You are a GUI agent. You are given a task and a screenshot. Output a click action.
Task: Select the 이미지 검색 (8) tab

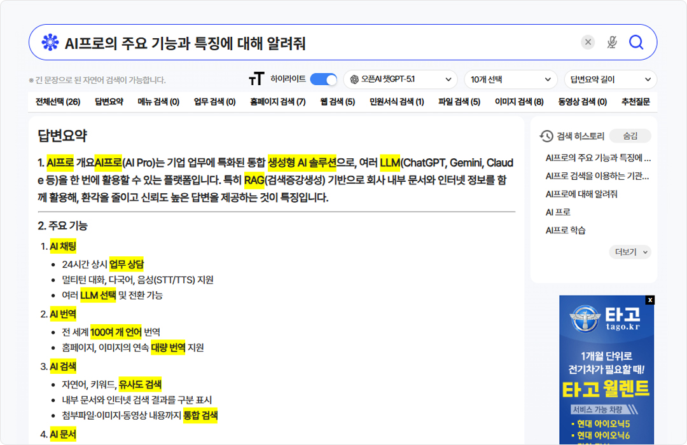[x=519, y=102]
